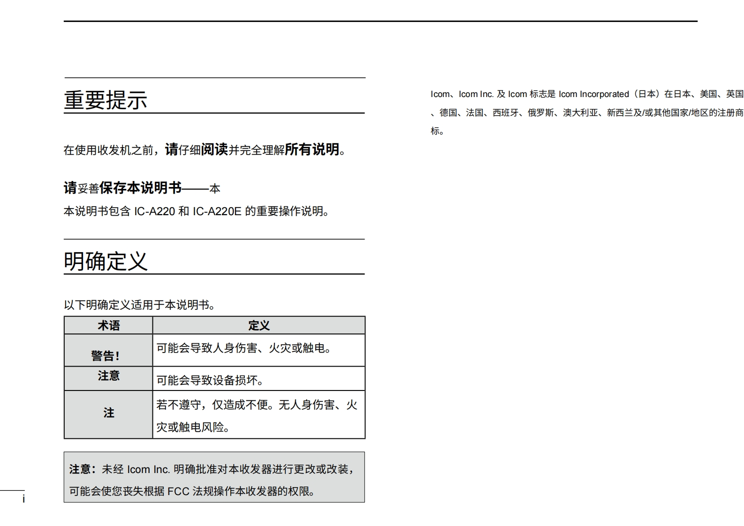This screenshot has height=526, width=744.
Task: Select the 注 term cell in table
Action: pyautogui.click(x=108, y=413)
